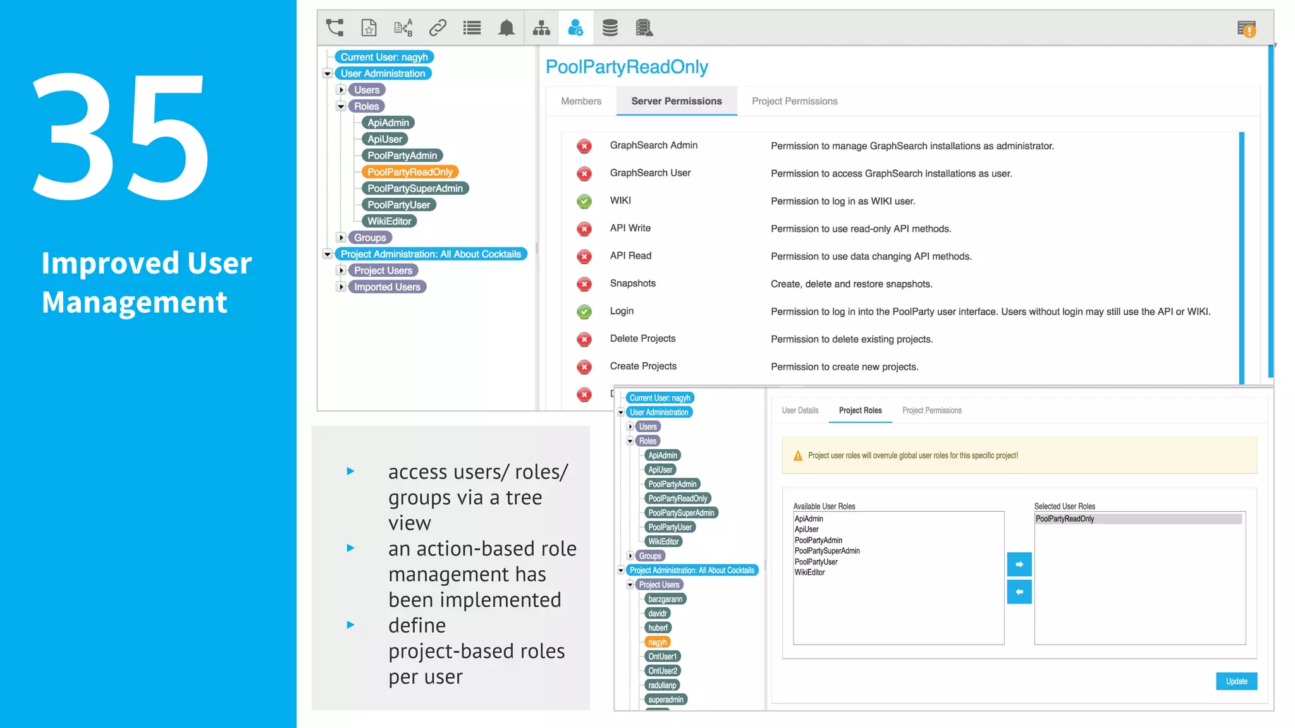Image resolution: width=1295 pixels, height=728 pixels.
Task: Open the org chart toolbar icon
Action: click(x=541, y=27)
